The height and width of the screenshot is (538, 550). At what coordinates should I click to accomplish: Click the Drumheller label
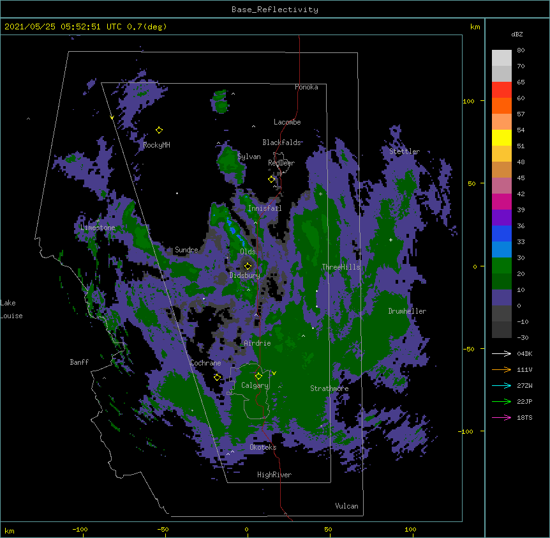[x=407, y=311]
